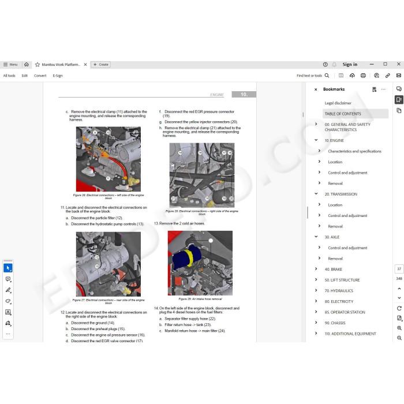Screen dimensions: 404x404
Task: Toggle the bookmarks panel icon
Action: pos(399,100)
